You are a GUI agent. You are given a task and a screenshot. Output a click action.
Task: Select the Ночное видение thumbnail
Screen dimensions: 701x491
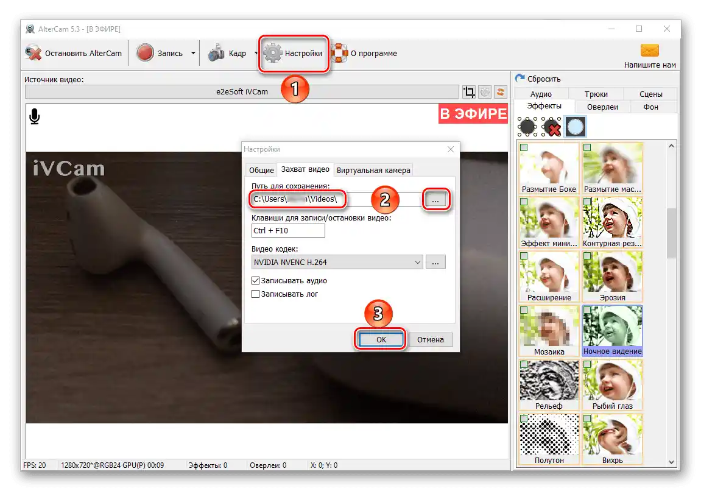point(613,330)
